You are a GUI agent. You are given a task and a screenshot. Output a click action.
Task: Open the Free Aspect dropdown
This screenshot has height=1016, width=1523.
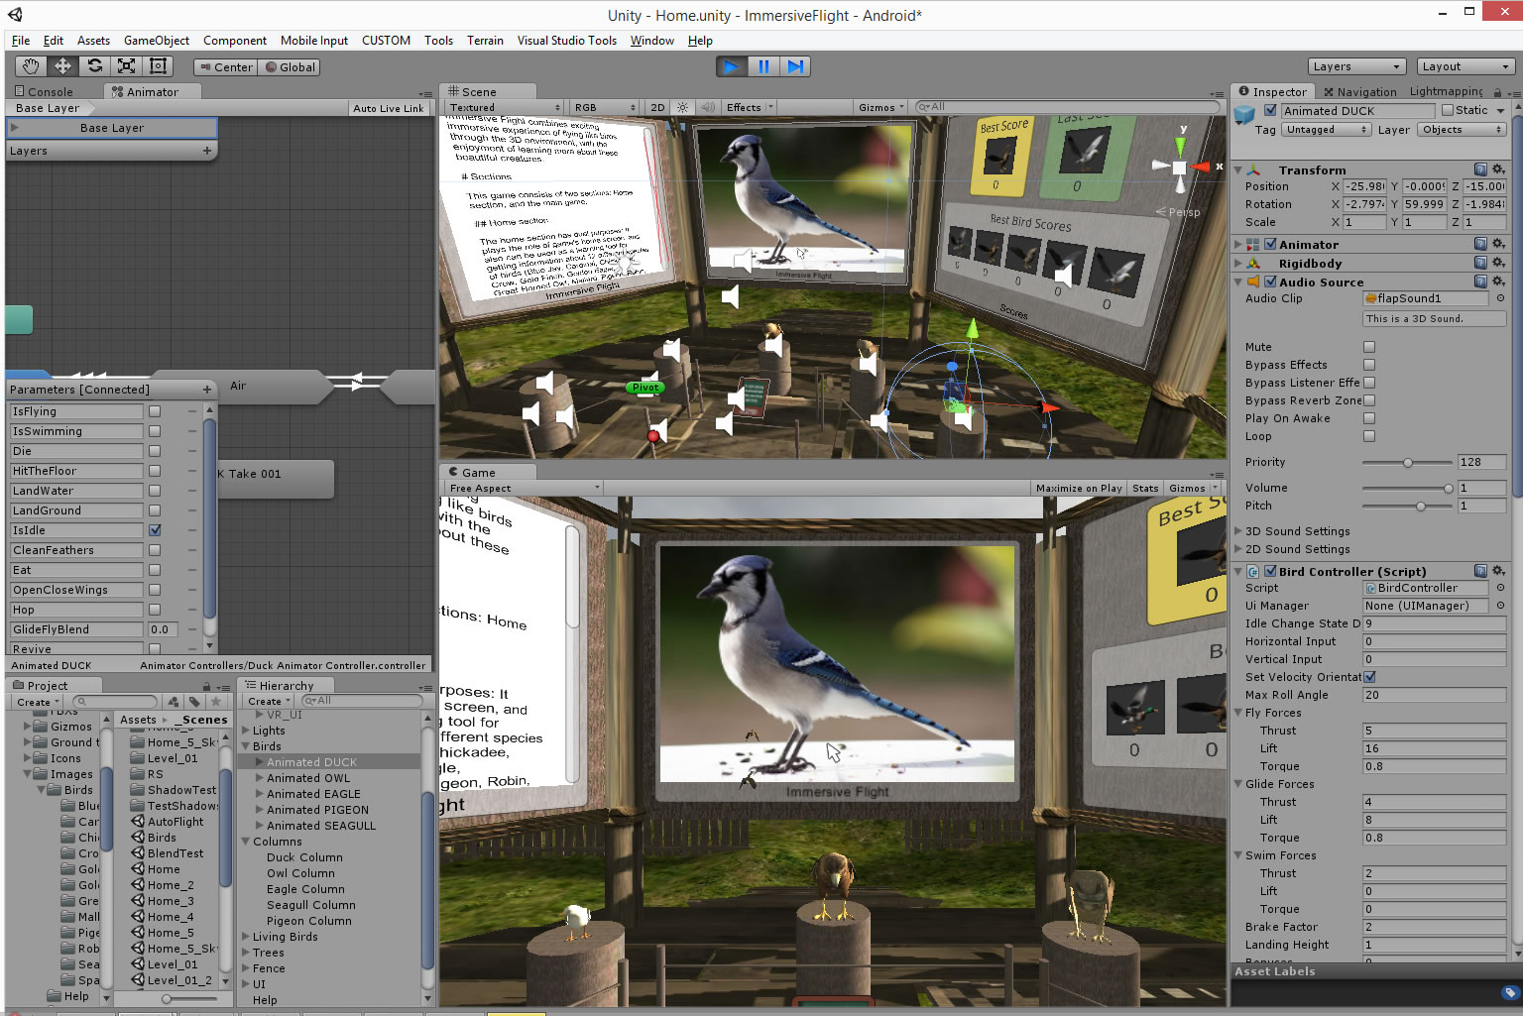[x=524, y=488]
